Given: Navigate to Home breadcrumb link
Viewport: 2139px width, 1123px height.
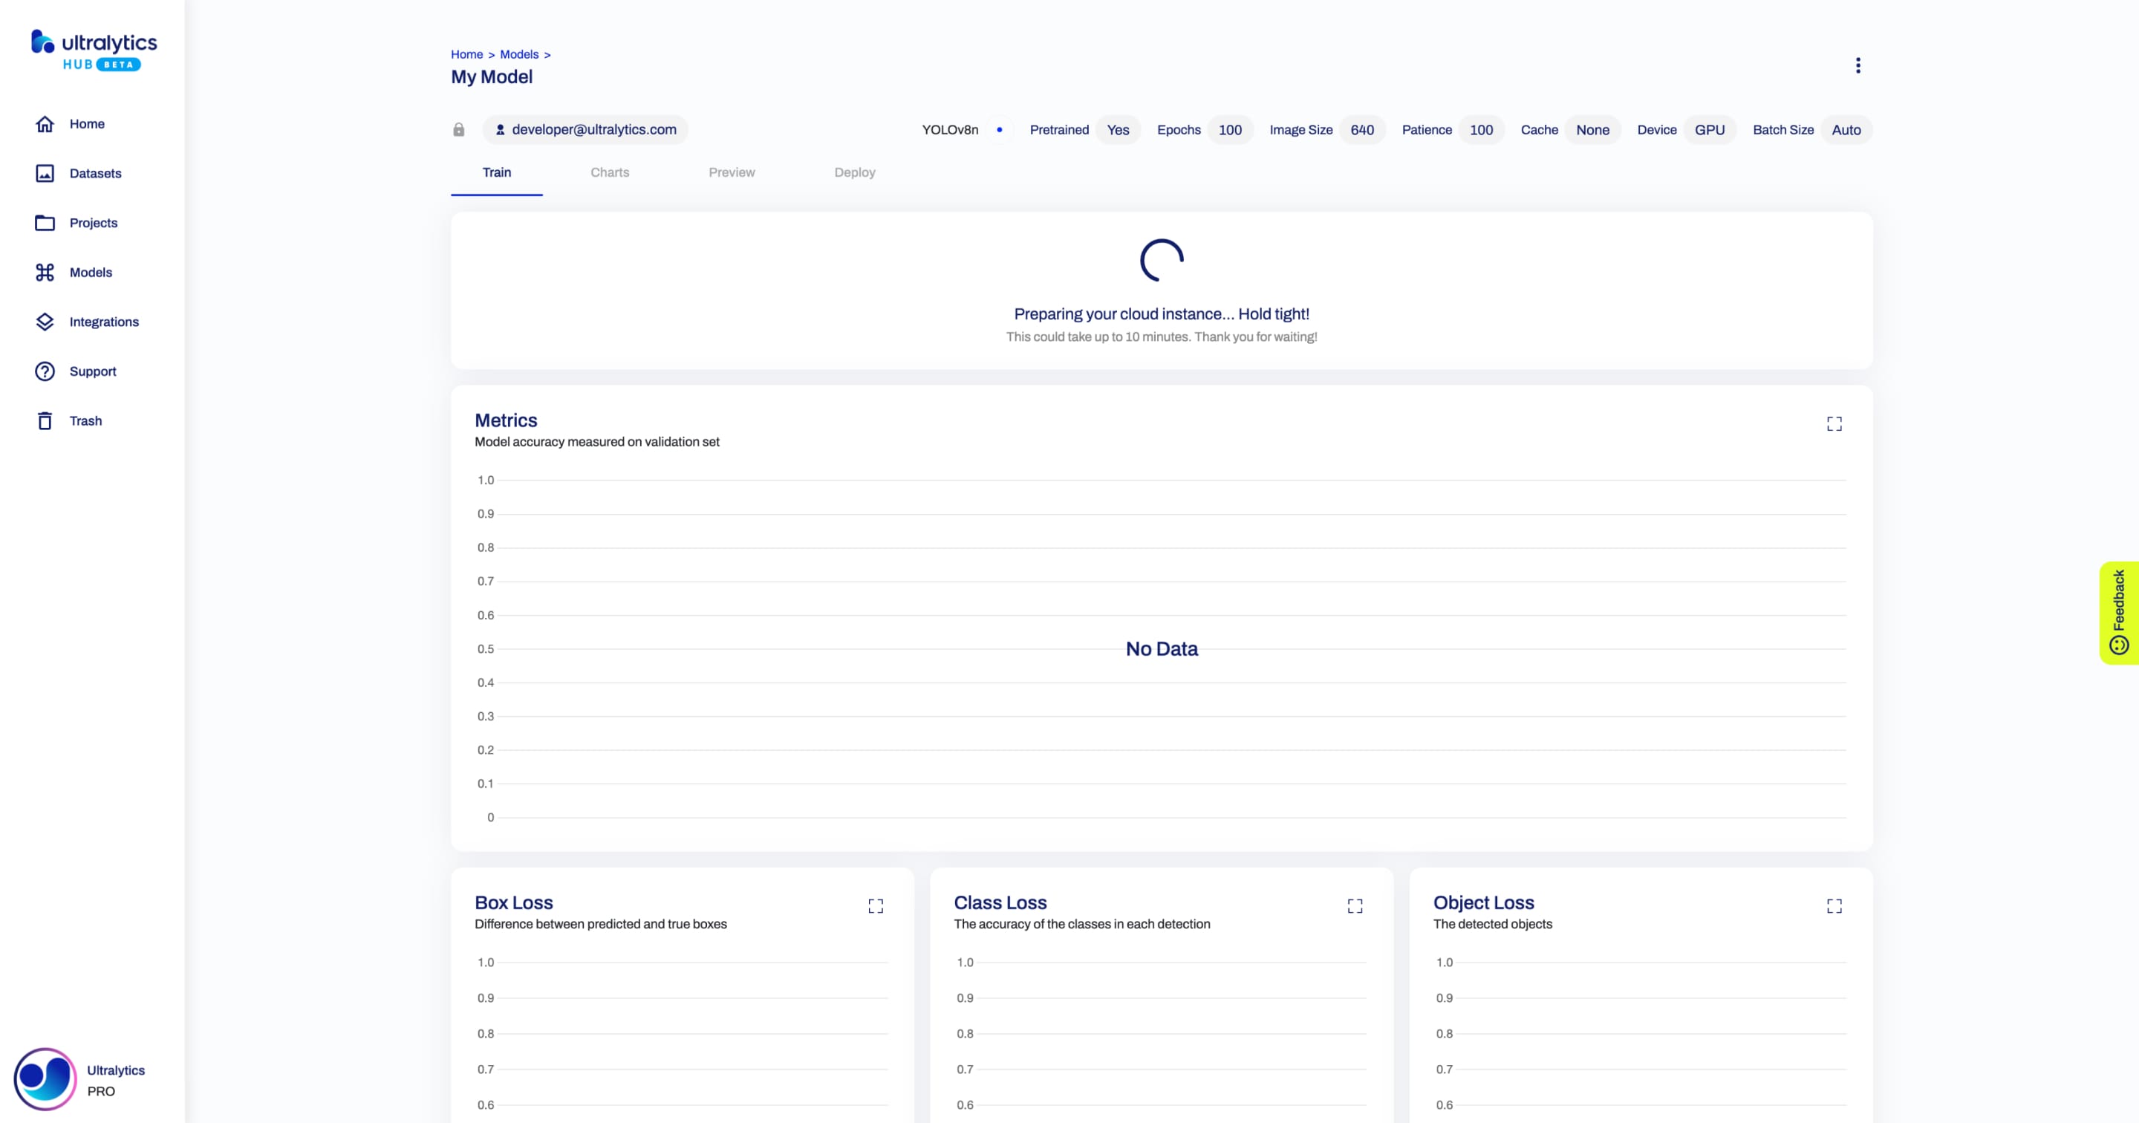Looking at the screenshot, I should pyautogui.click(x=467, y=53).
